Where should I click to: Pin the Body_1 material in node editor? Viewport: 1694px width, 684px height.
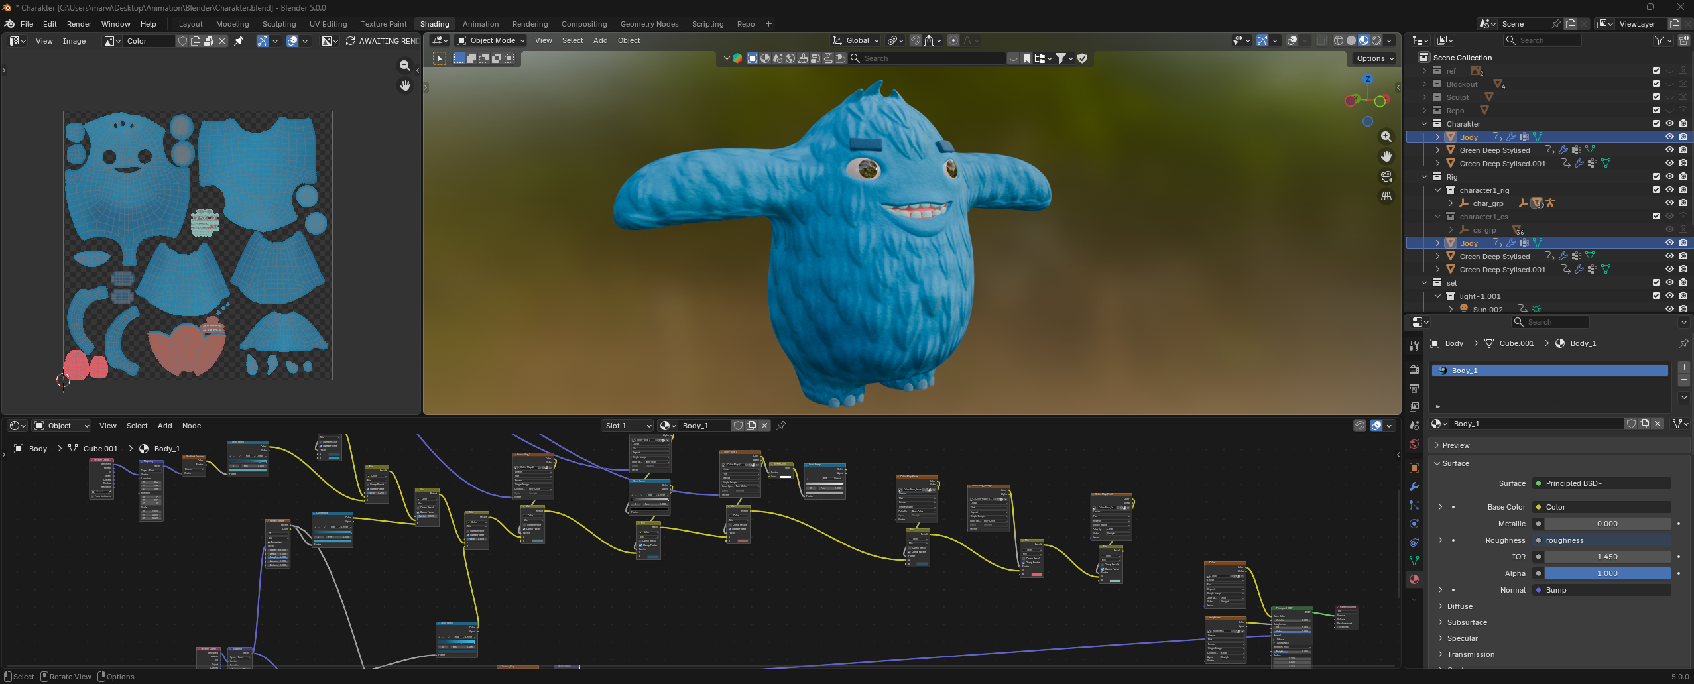pyautogui.click(x=781, y=426)
